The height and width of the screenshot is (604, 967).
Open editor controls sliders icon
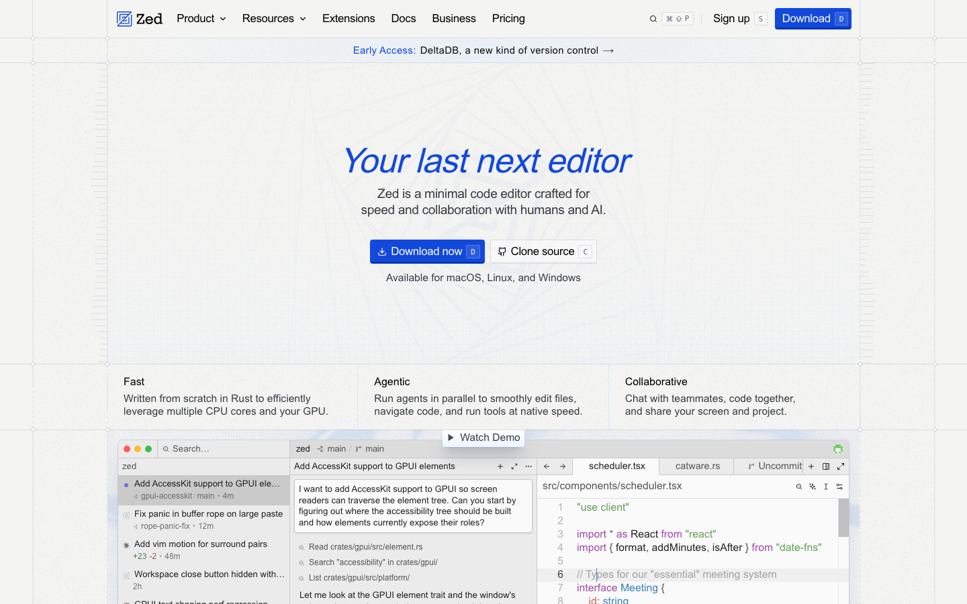[839, 487]
